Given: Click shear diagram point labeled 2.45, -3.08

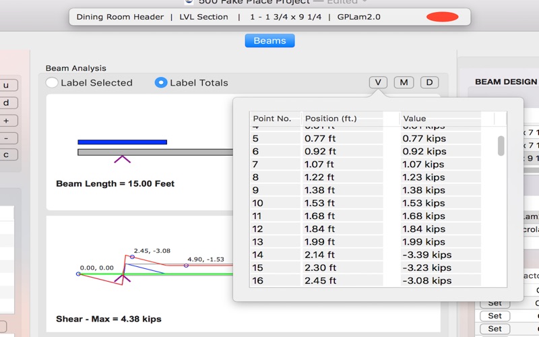Looking at the screenshot, I should pos(132,257).
